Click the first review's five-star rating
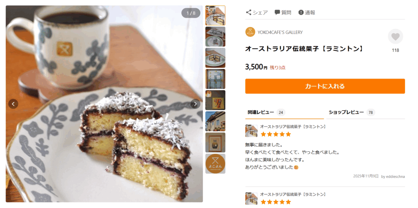The height and width of the screenshot is (208, 418). [x=276, y=134]
